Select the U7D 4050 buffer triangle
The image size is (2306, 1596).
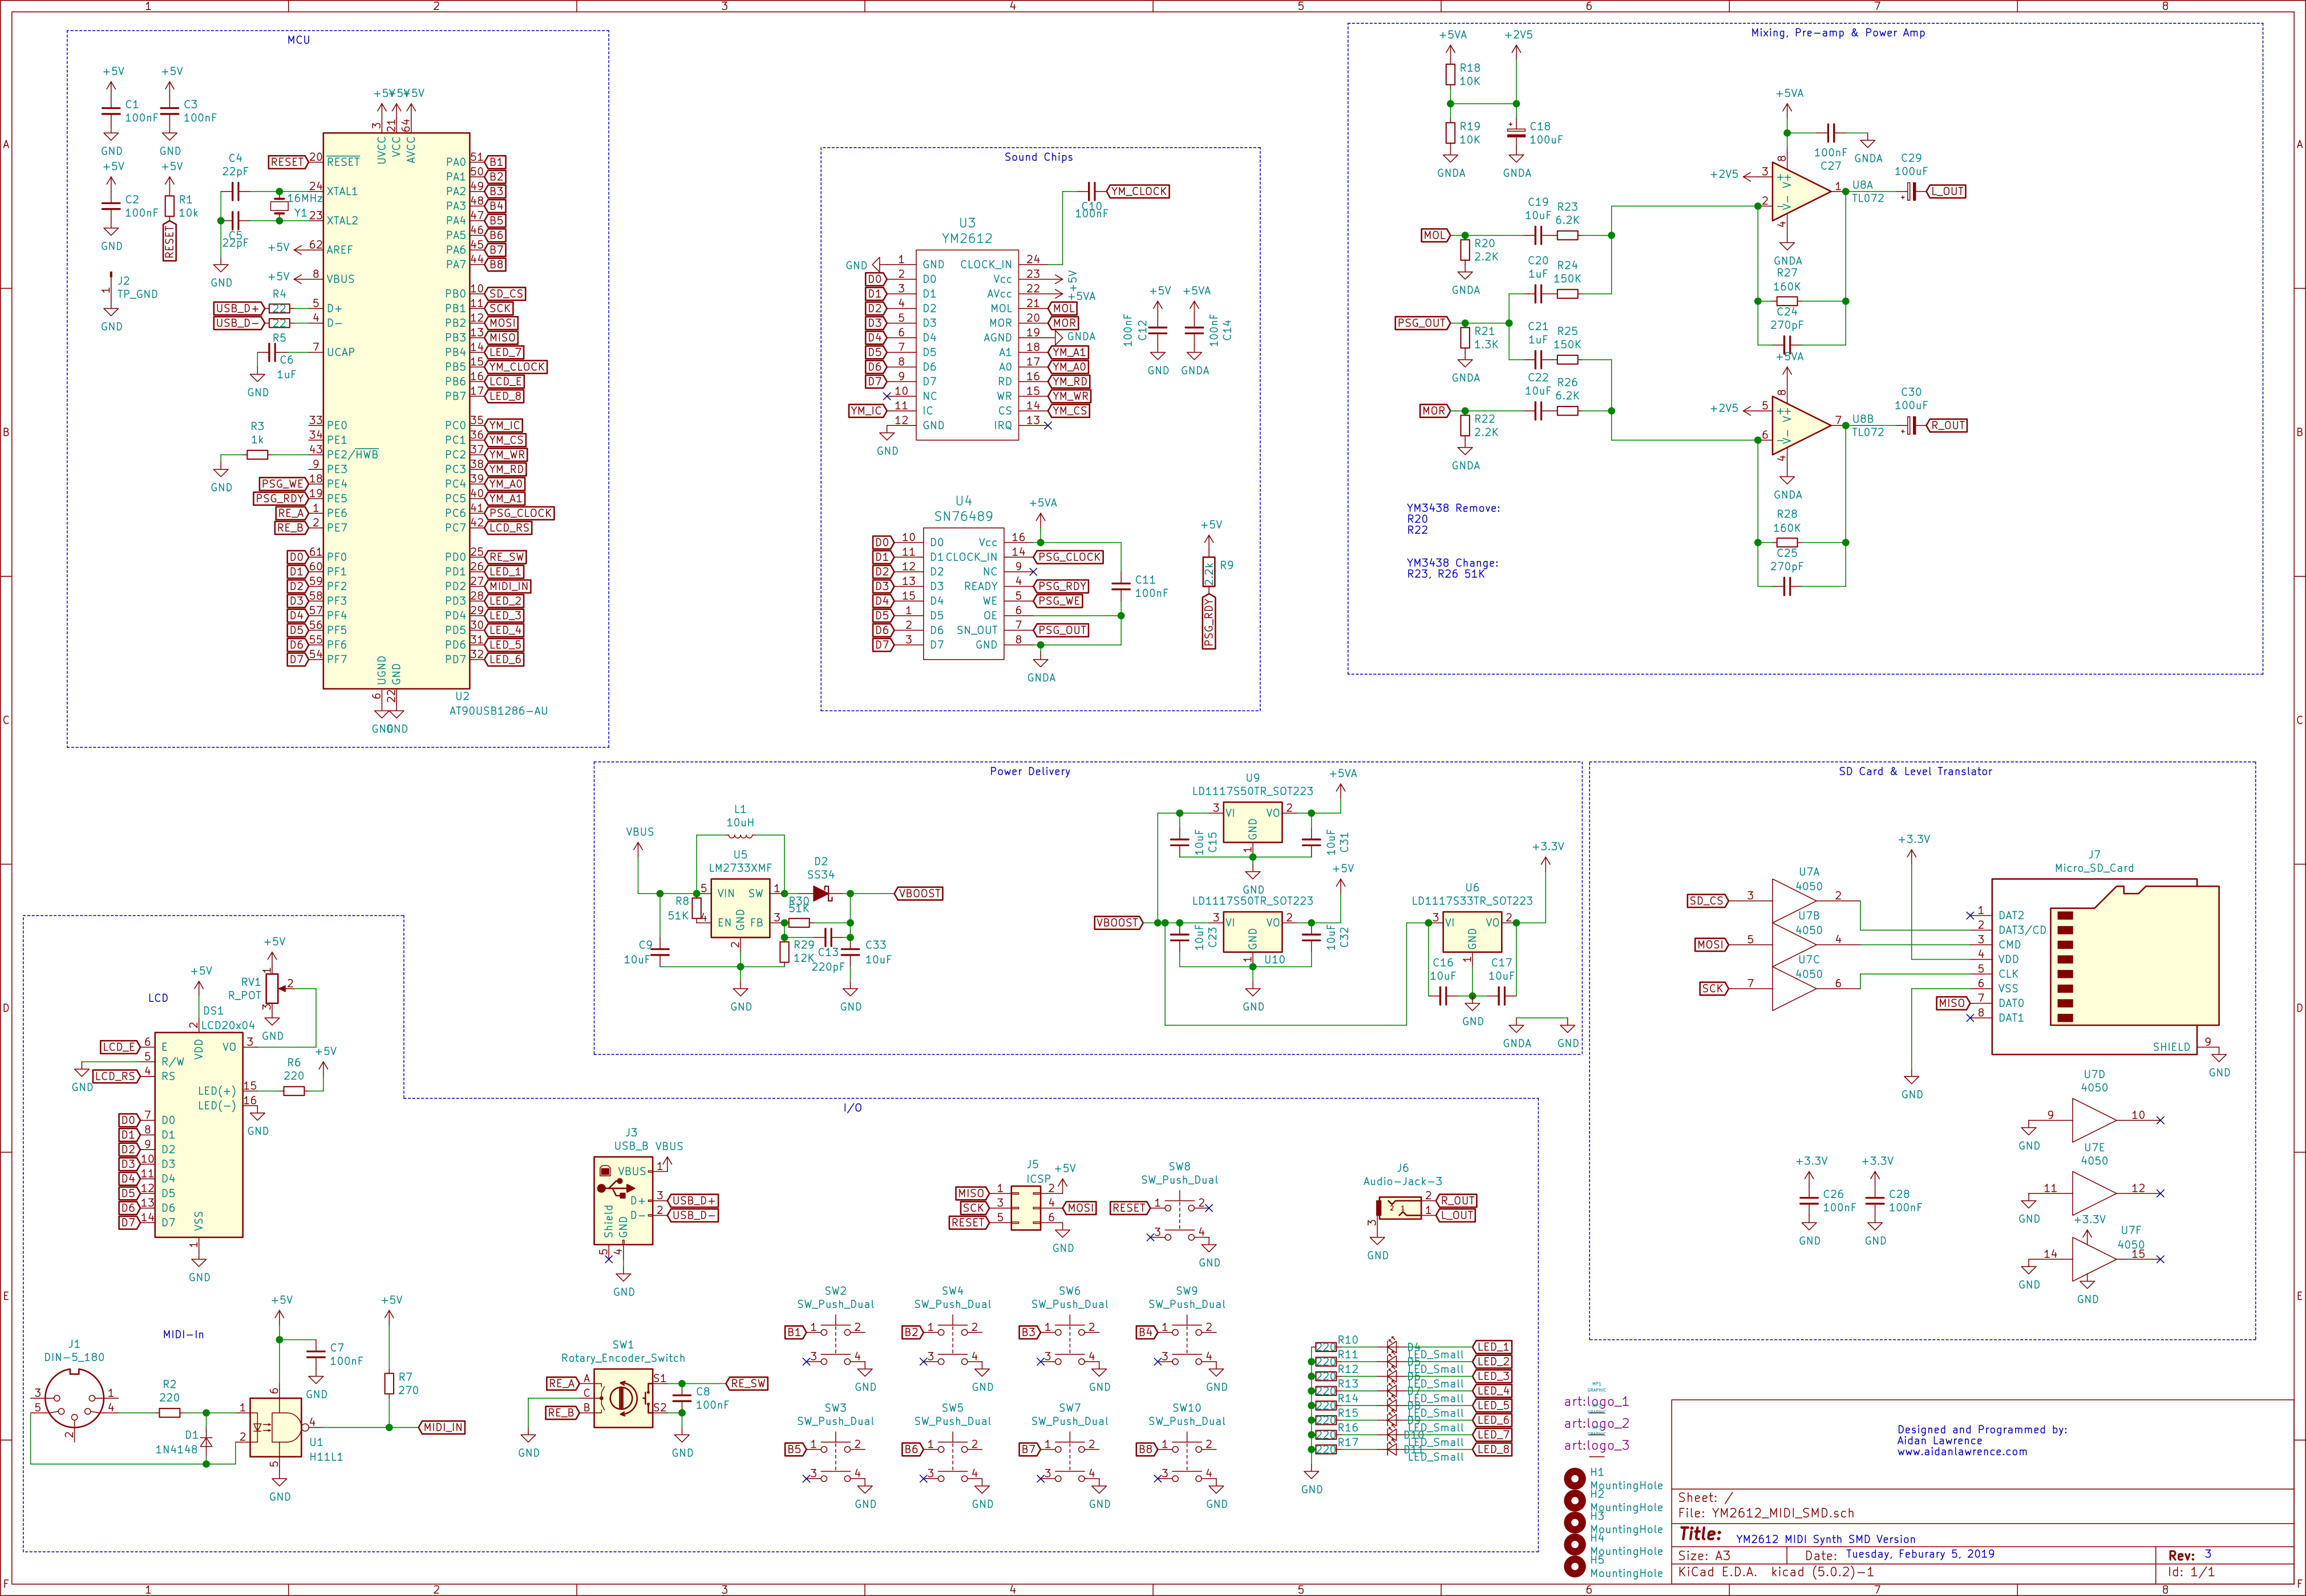pos(2094,1120)
